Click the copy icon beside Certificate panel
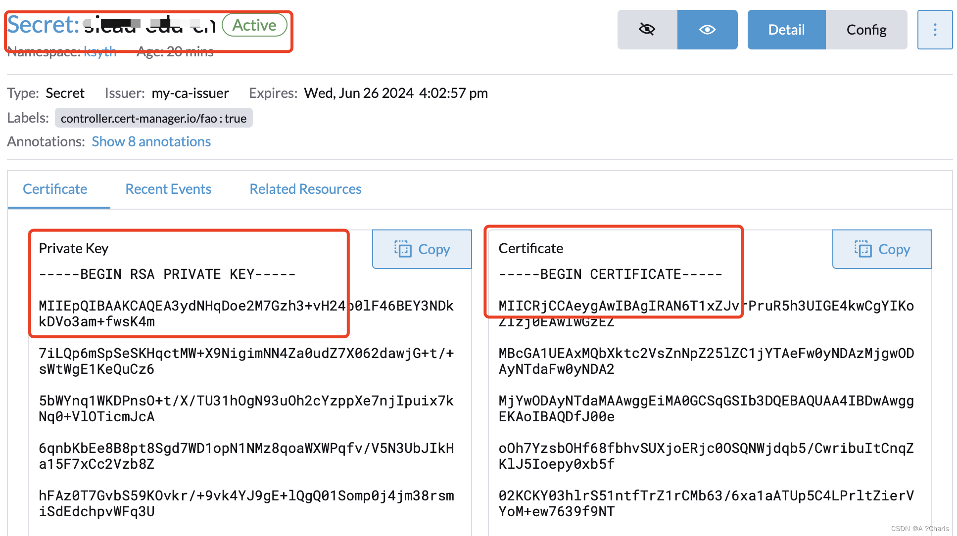The image size is (957, 536). [x=863, y=249]
